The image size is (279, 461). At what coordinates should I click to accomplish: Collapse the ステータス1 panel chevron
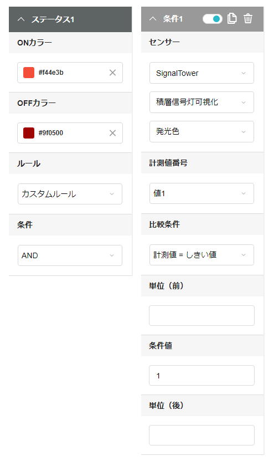pyautogui.click(x=21, y=19)
